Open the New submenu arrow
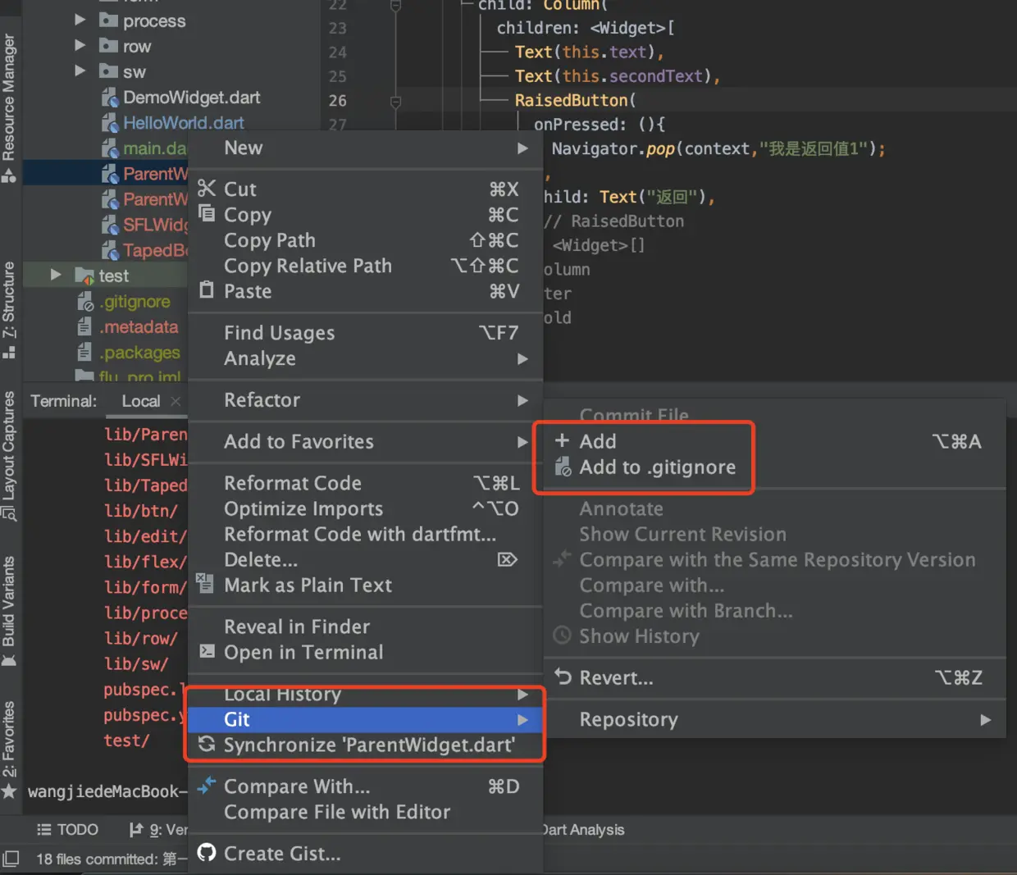This screenshot has height=875, width=1017. point(522,148)
